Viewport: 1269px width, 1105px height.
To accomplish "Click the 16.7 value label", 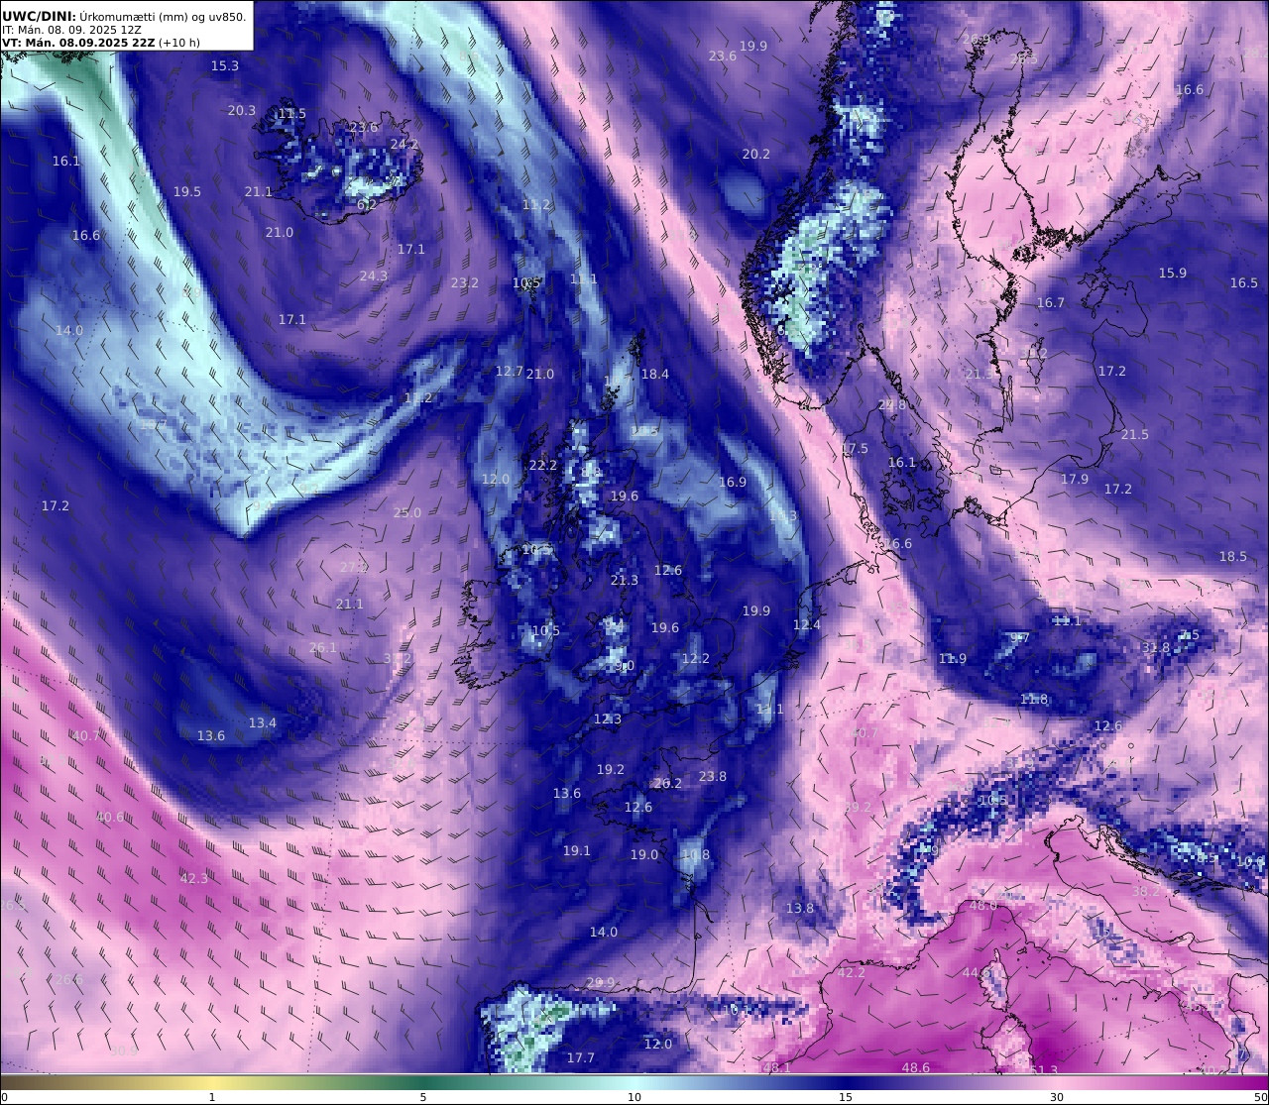I will (1051, 303).
